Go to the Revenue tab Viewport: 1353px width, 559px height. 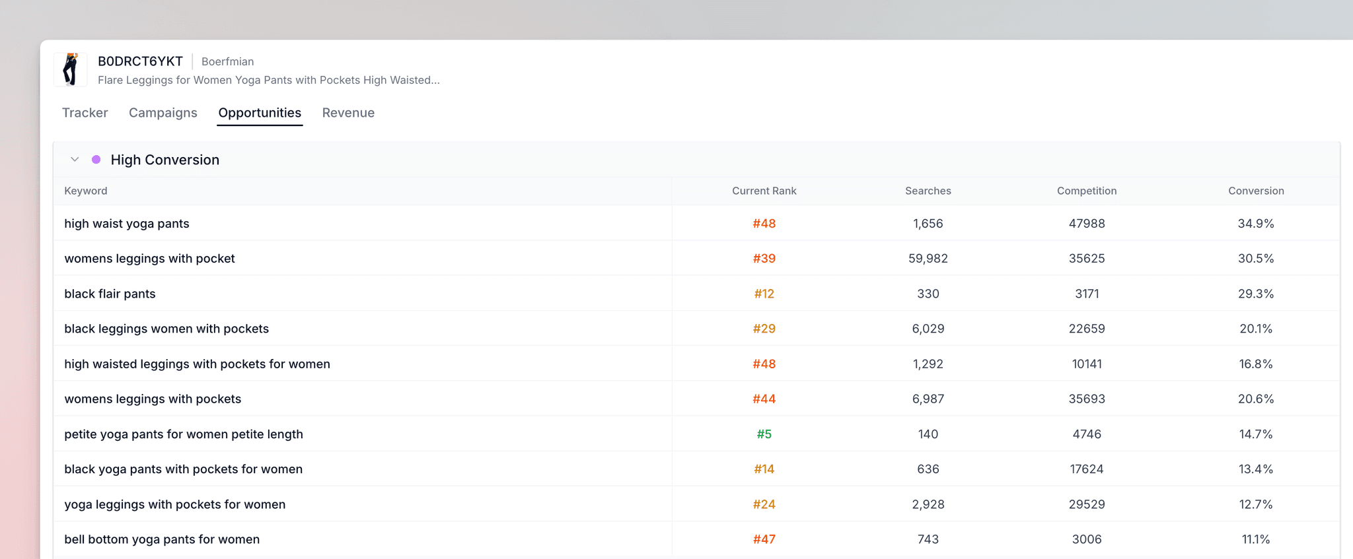(x=348, y=113)
